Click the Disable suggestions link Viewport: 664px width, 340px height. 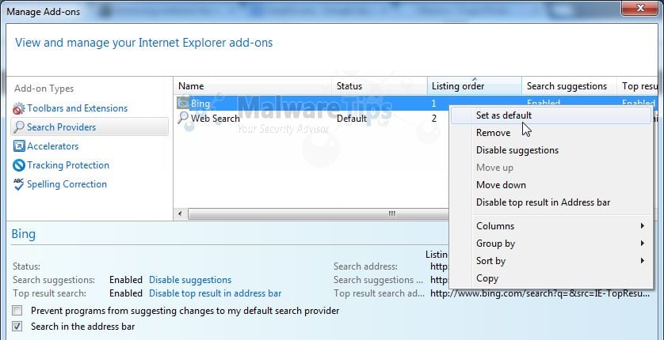pos(190,280)
